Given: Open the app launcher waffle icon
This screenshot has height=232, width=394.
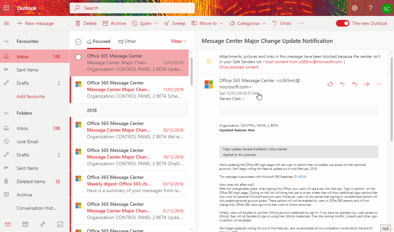Looking at the screenshot, I should coord(6,8).
